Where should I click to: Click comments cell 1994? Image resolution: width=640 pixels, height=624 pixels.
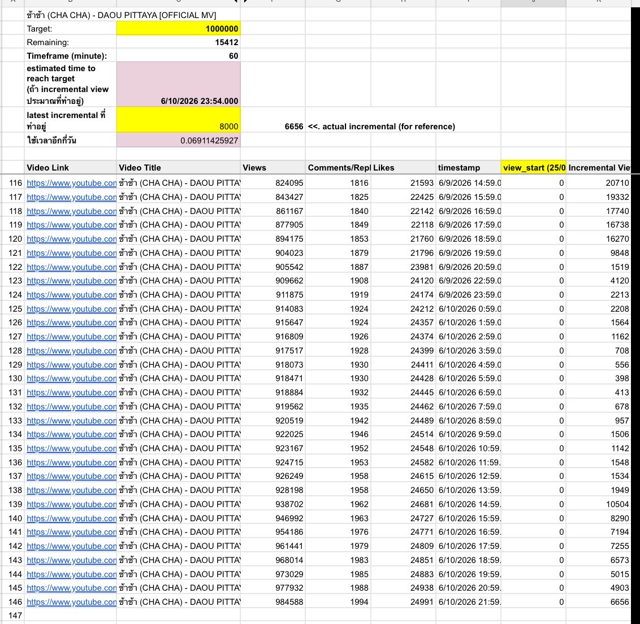pos(338,601)
